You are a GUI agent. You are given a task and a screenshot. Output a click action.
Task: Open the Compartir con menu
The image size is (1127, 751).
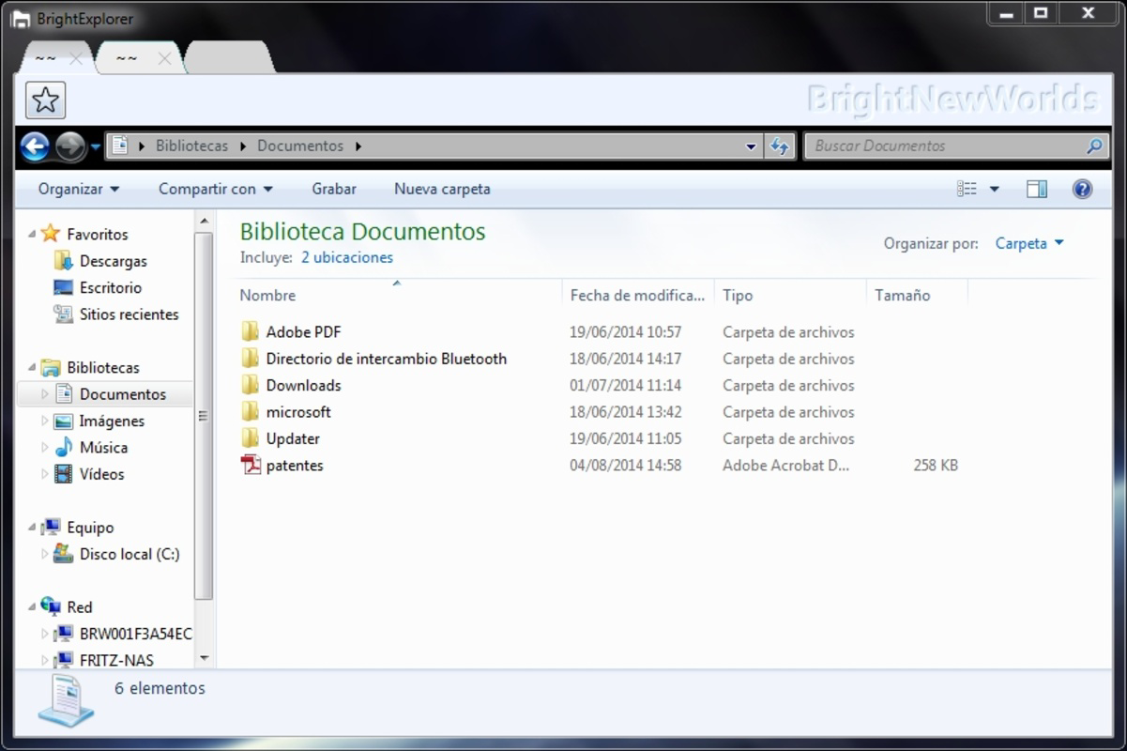(215, 189)
